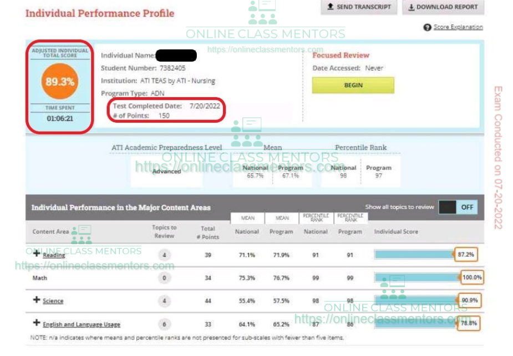Toggle Show all topics to review switch
The height and width of the screenshot is (356, 513).
coord(458,207)
